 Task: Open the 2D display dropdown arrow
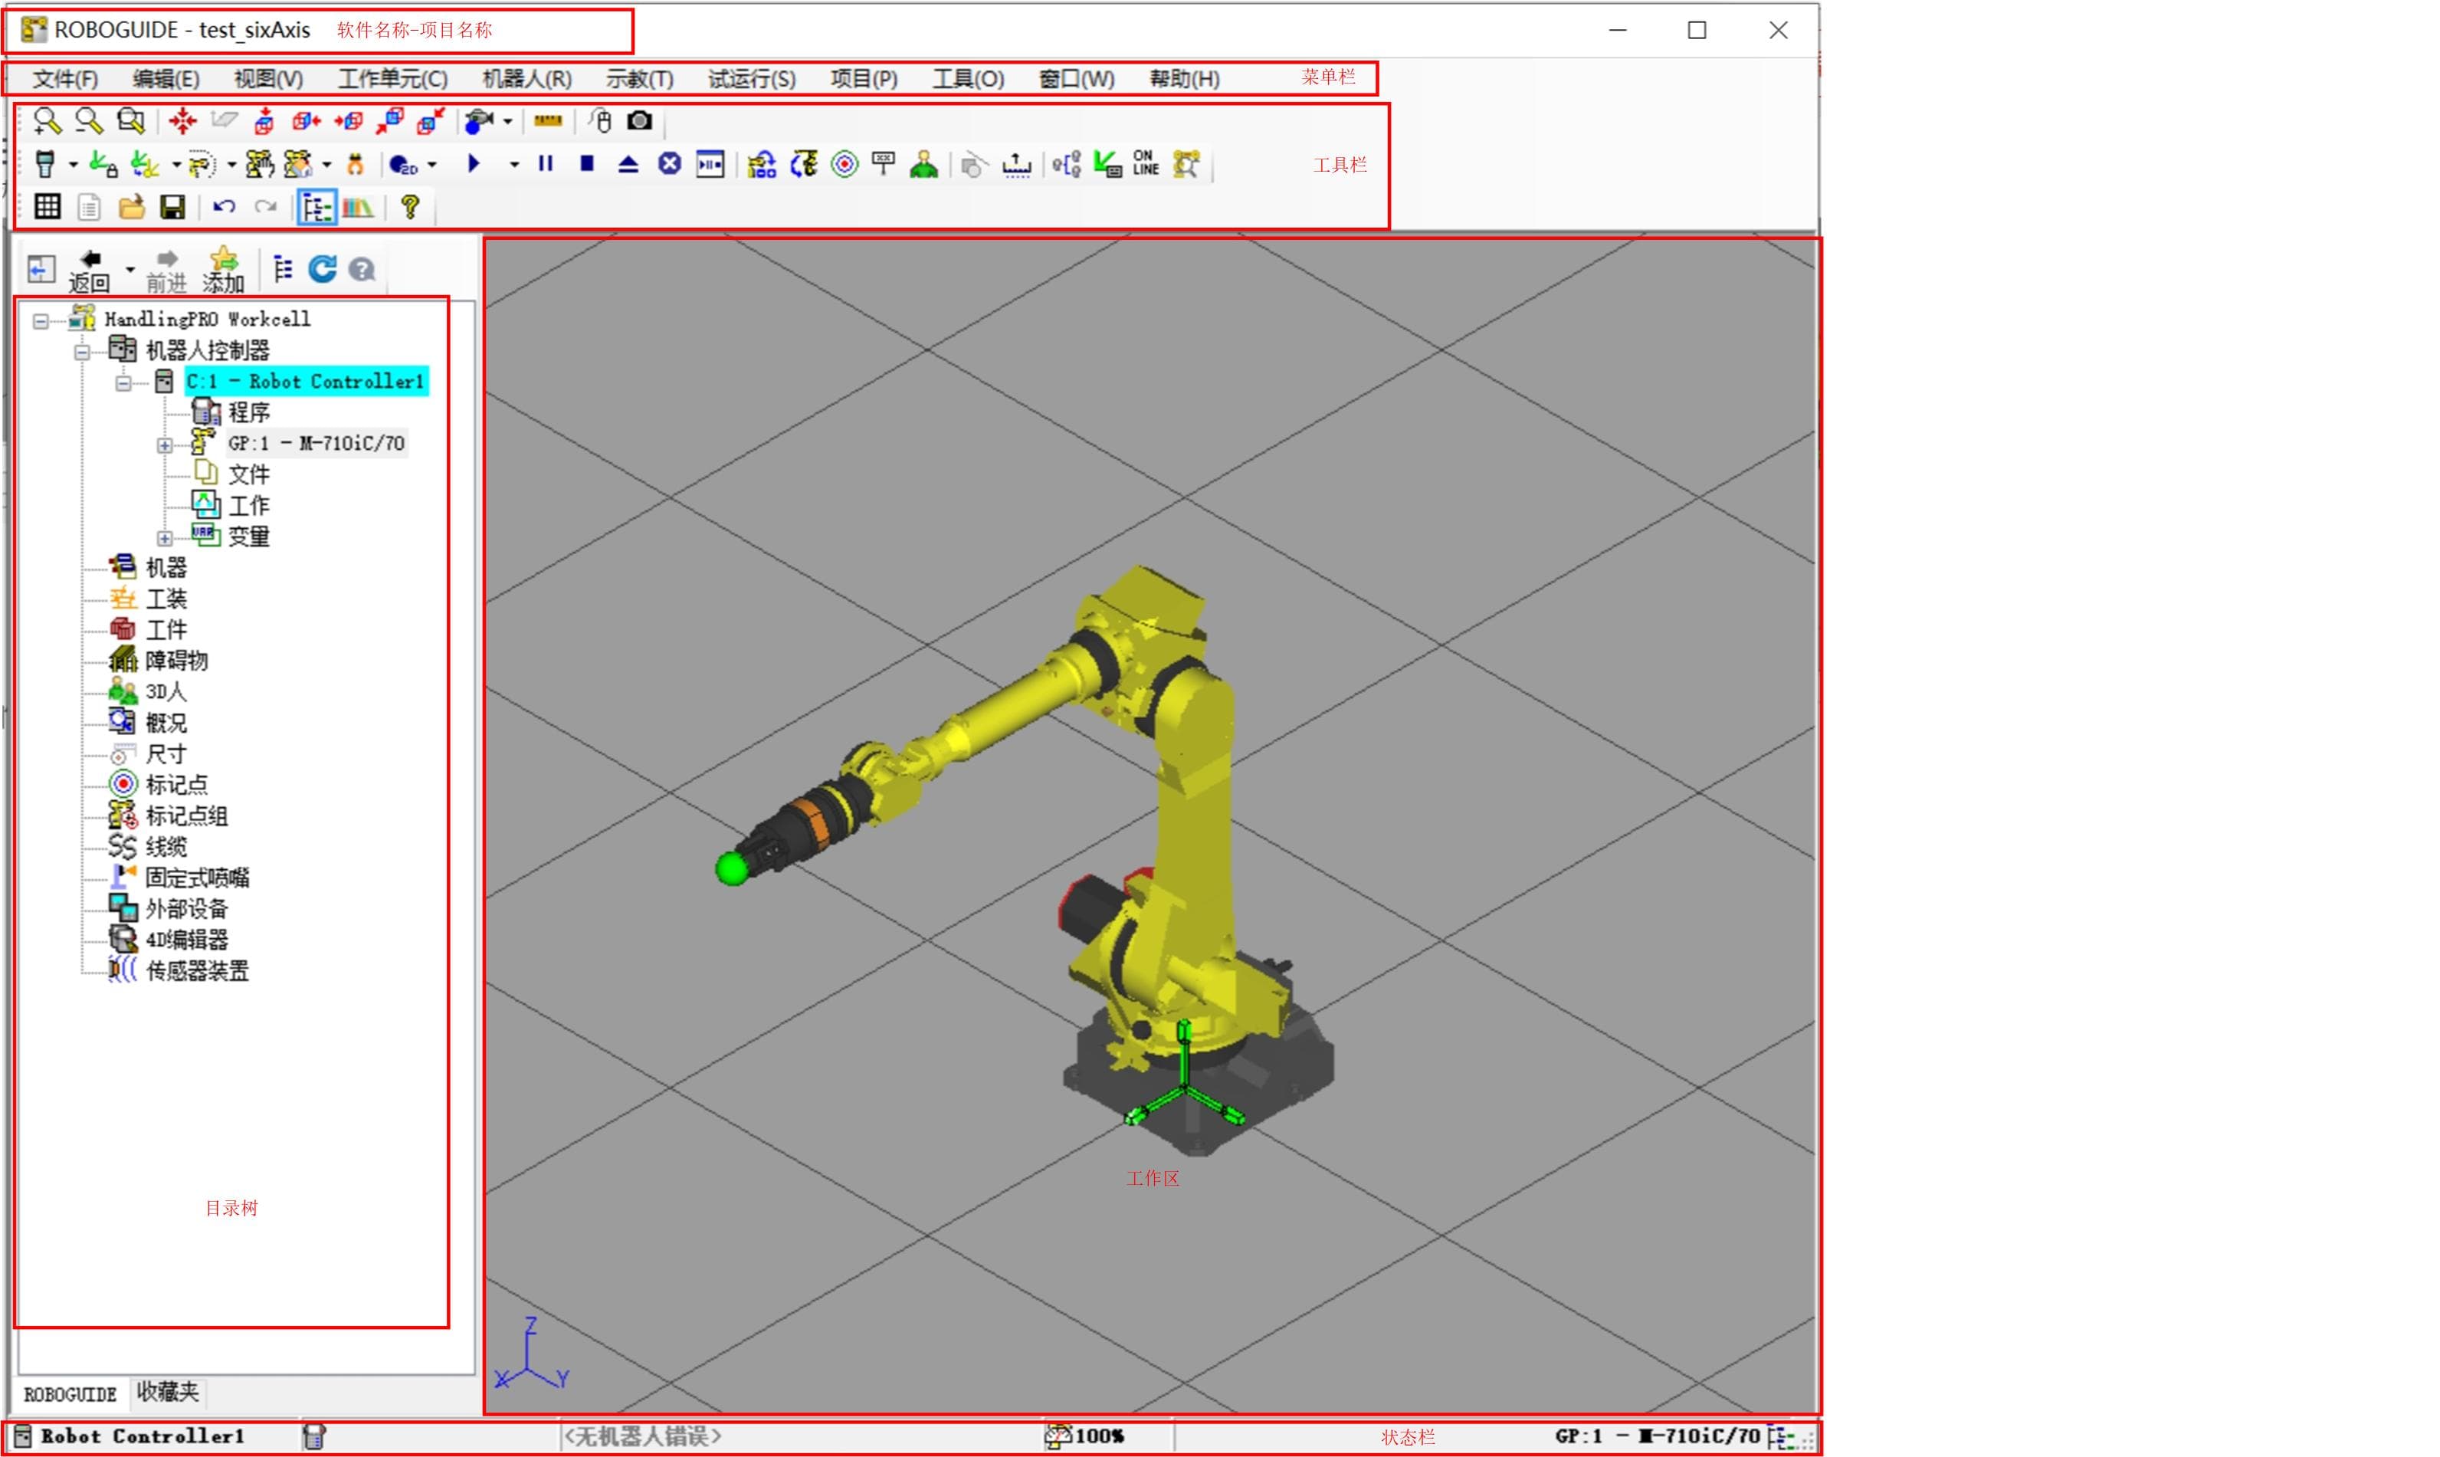(x=432, y=165)
